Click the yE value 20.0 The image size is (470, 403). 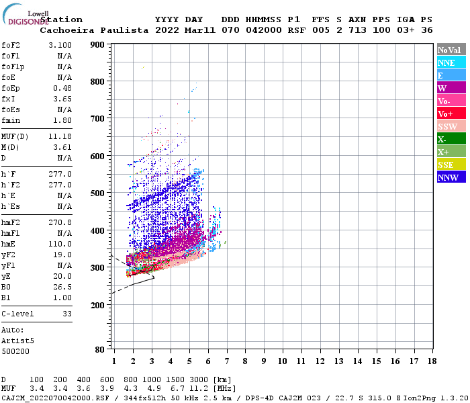point(62,276)
